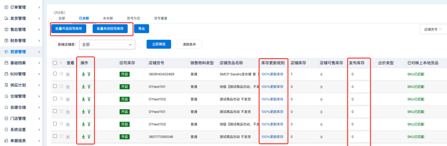Expand the 仓储管理 chevron in sidebar

click(x=39, y=96)
